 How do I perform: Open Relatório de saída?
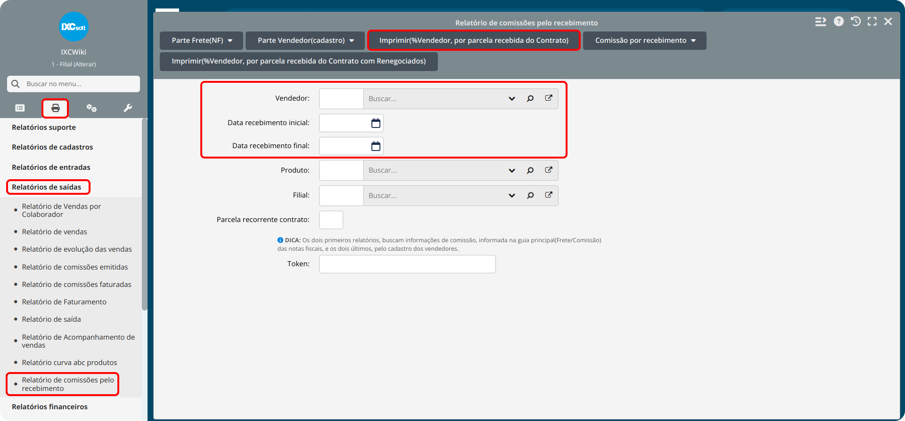coord(51,319)
